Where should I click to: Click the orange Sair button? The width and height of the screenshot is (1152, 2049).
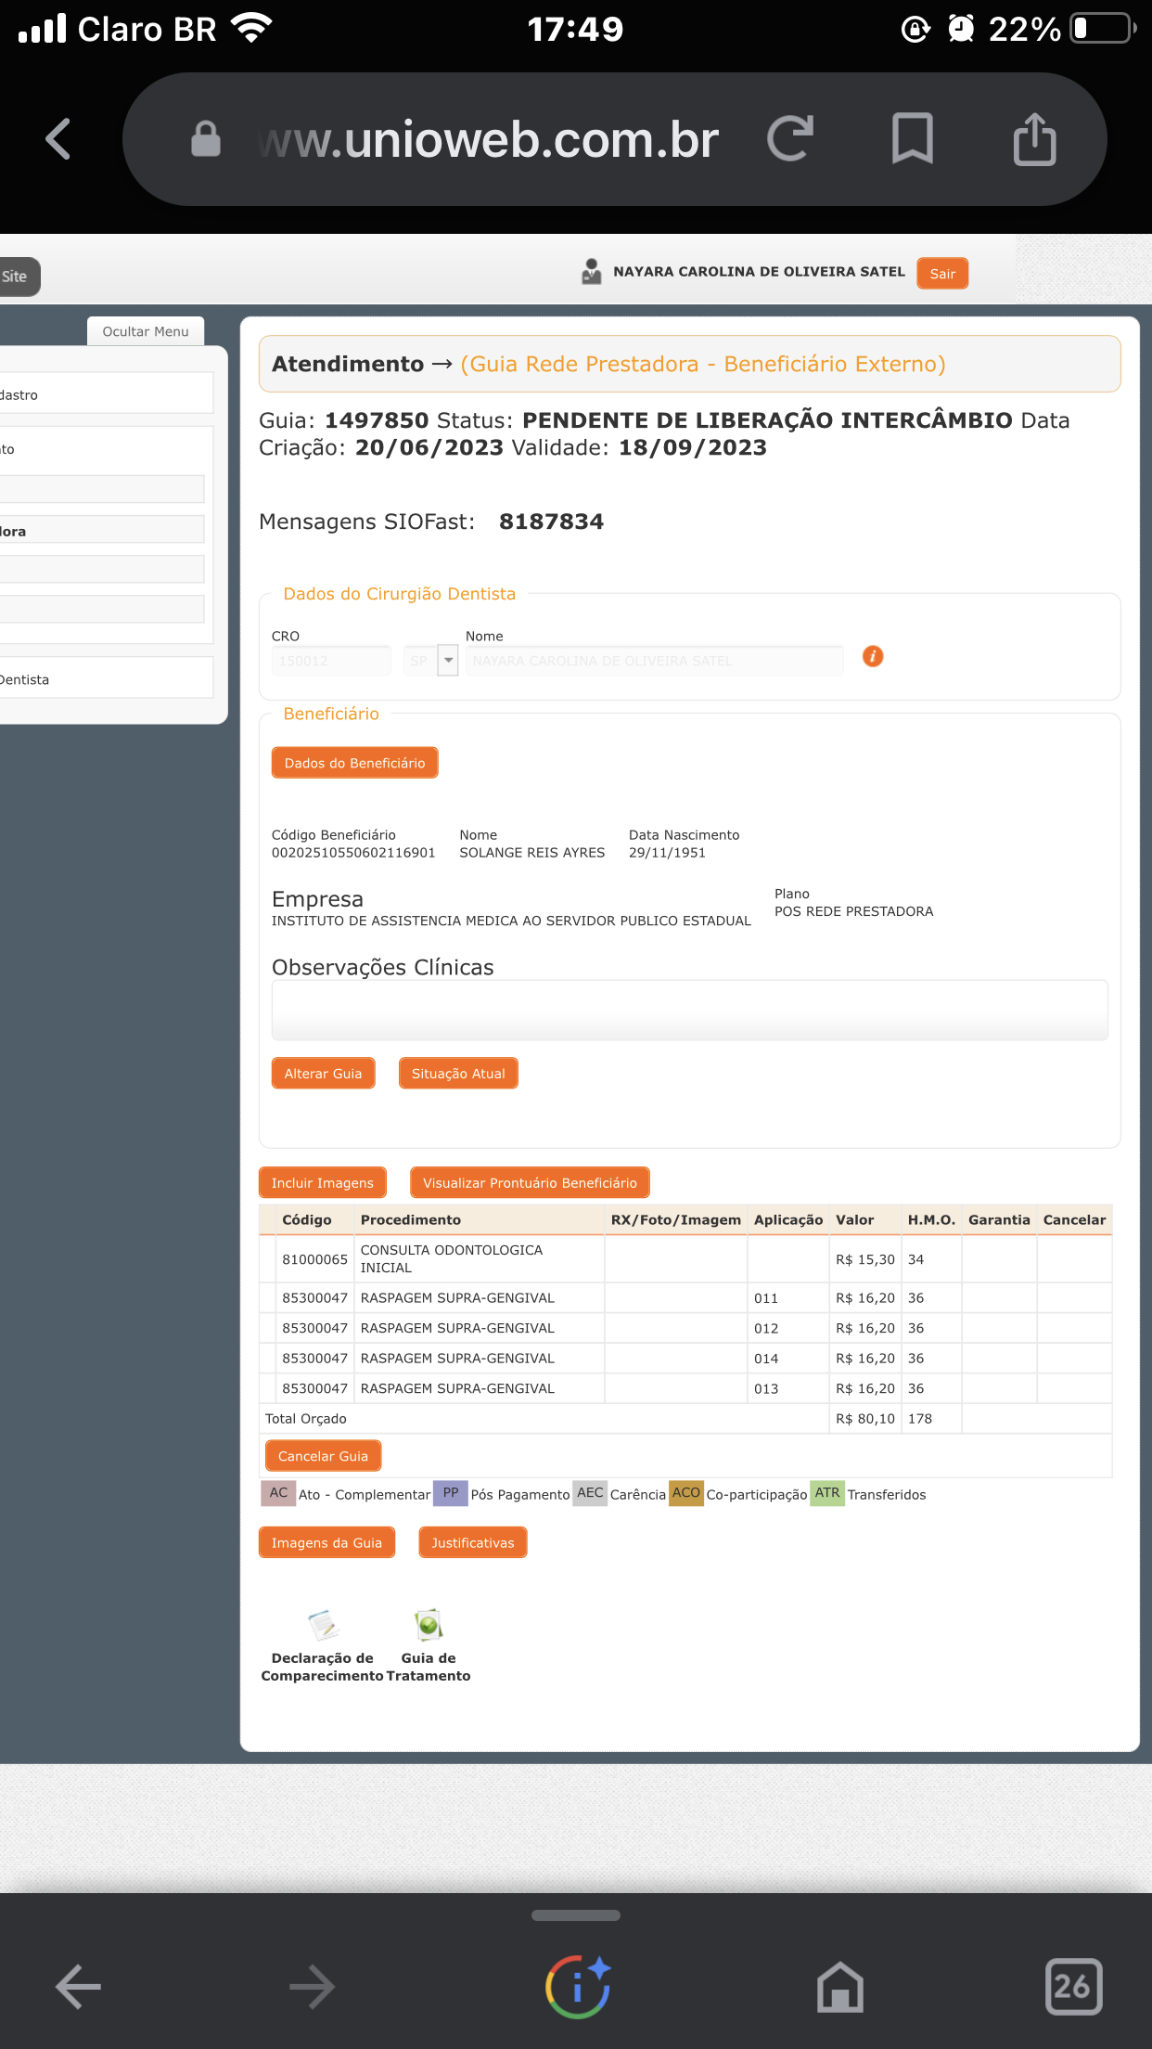942,274
